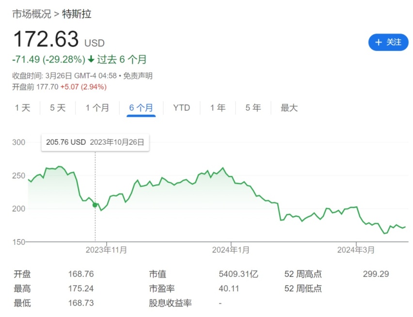Click the blue 关注 follow button

(388, 42)
